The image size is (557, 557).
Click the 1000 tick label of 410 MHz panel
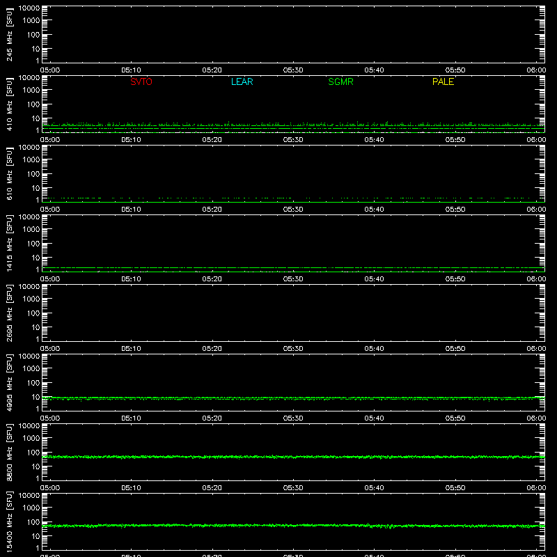[x=31, y=91]
